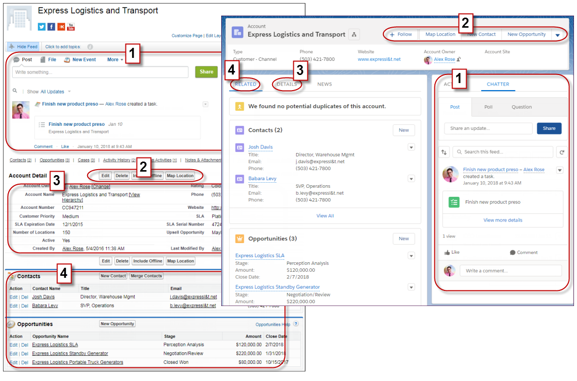Viewport: 577px width, 381px height.
Task: Expand the Lightning header actions dropdown arrow
Action: [557, 35]
